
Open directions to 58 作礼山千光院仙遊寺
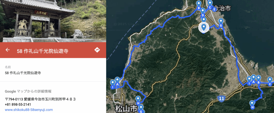tap(97, 50)
